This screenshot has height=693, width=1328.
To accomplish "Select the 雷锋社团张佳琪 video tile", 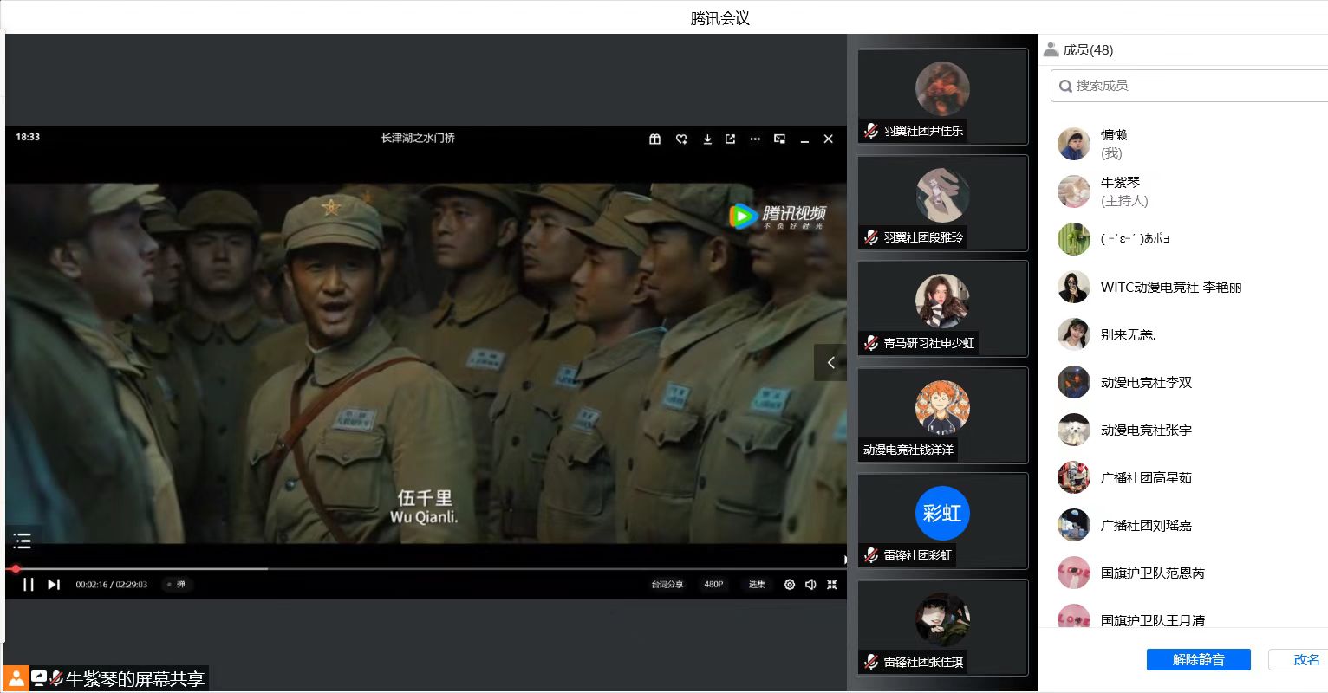I will point(942,627).
